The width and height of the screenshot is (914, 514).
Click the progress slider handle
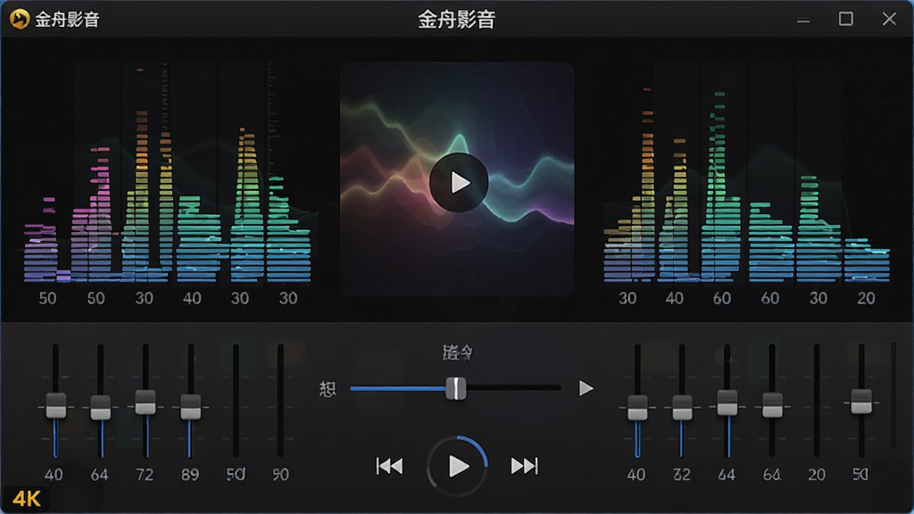pyautogui.click(x=456, y=388)
